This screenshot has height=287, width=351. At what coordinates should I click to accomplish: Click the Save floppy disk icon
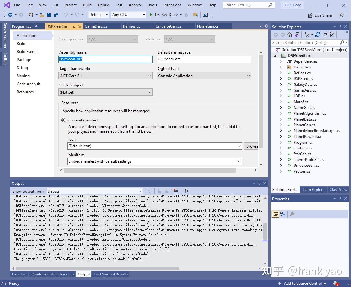coord(49,15)
